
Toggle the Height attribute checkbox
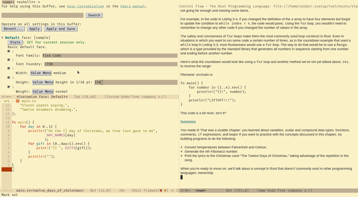pyautogui.click(x=9, y=78)
